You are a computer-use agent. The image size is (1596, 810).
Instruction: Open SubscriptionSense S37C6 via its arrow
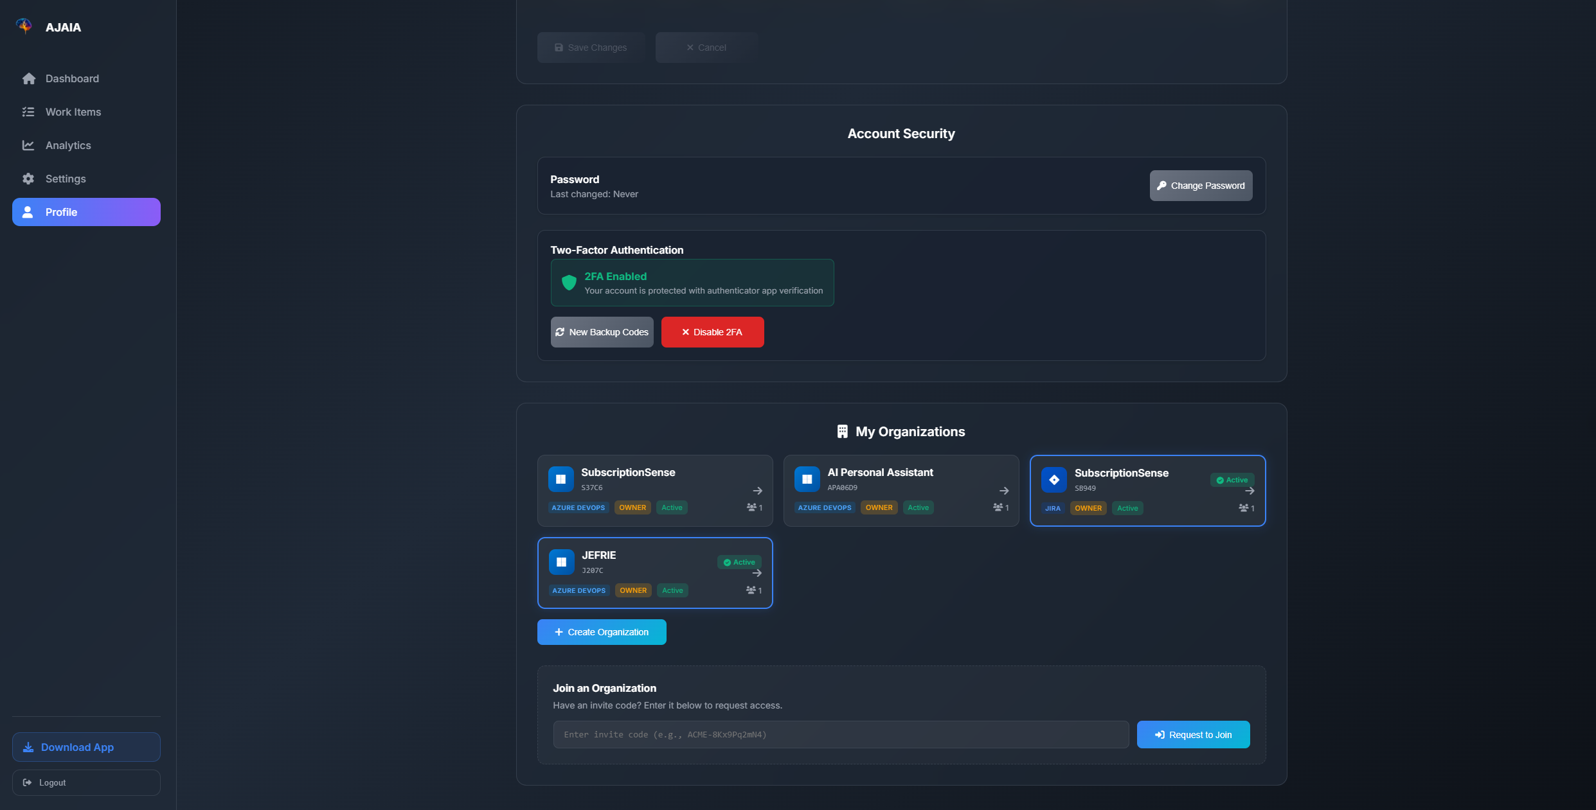[x=757, y=491]
